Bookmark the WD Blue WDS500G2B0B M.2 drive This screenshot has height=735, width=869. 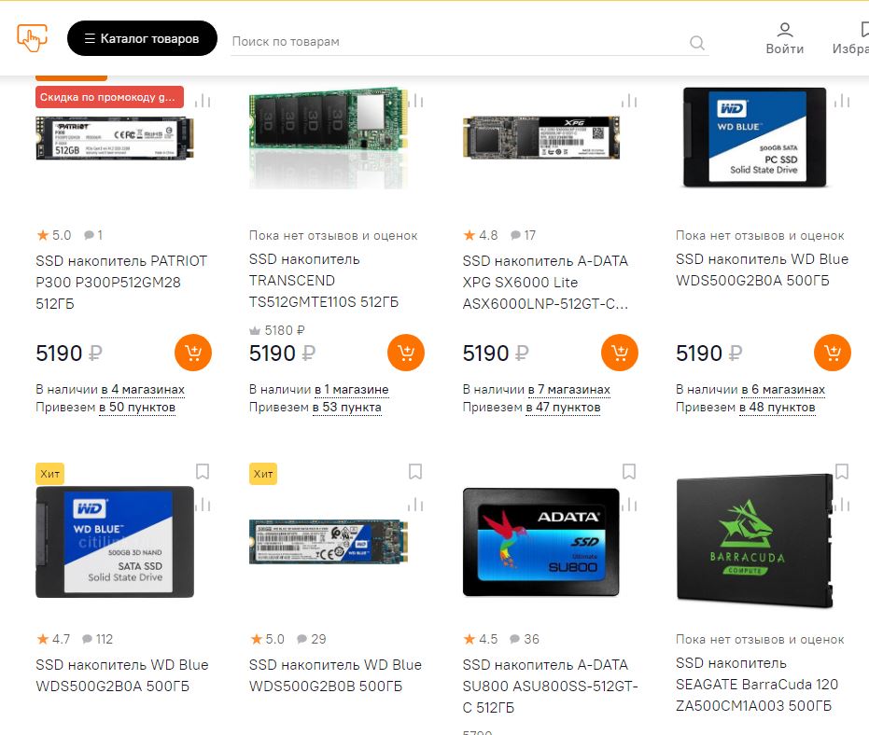[415, 471]
